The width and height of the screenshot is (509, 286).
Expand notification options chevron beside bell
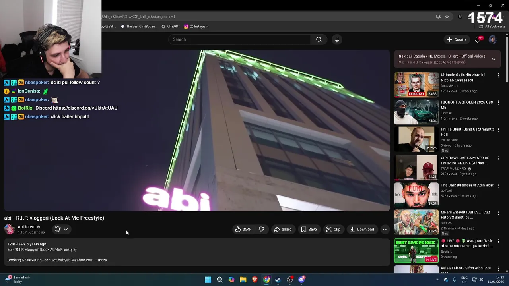pos(66,229)
